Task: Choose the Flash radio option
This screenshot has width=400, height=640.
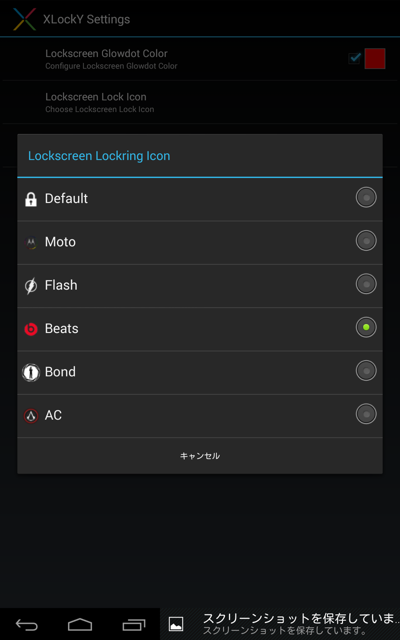Action: pos(366,284)
